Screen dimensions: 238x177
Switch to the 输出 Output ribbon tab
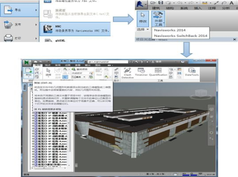coord(87,65)
